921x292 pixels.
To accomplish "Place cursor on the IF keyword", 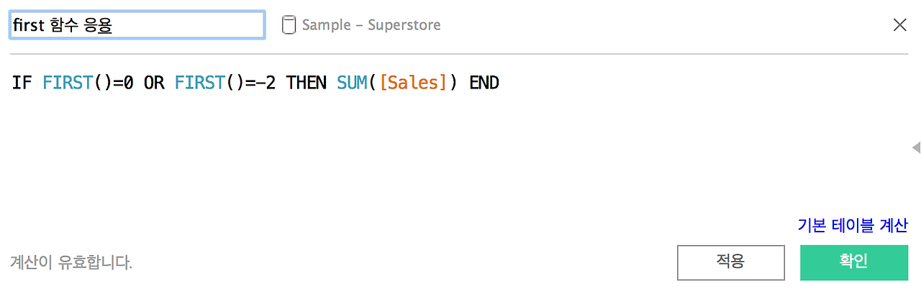I will 22,83.
